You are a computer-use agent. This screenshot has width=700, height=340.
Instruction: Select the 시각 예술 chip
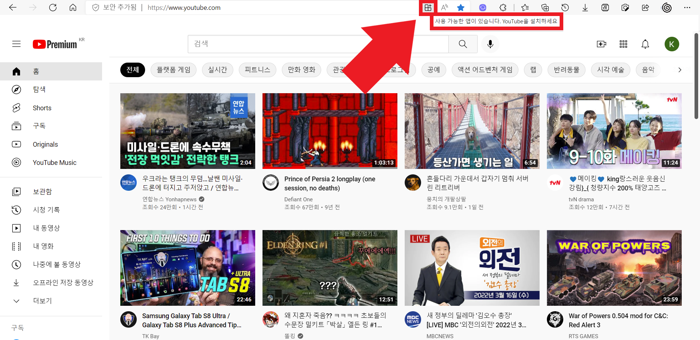(611, 70)
